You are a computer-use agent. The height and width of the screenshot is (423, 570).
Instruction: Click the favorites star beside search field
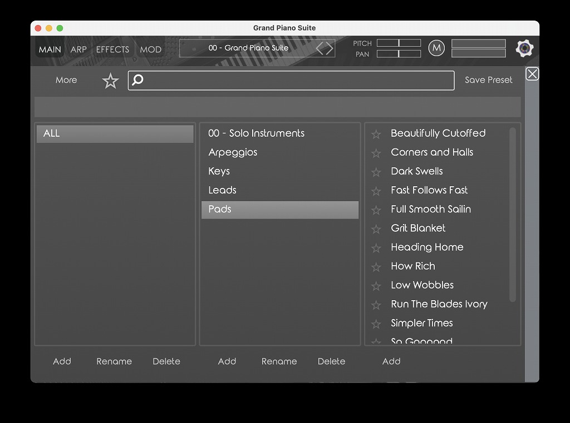pos(111,81)
